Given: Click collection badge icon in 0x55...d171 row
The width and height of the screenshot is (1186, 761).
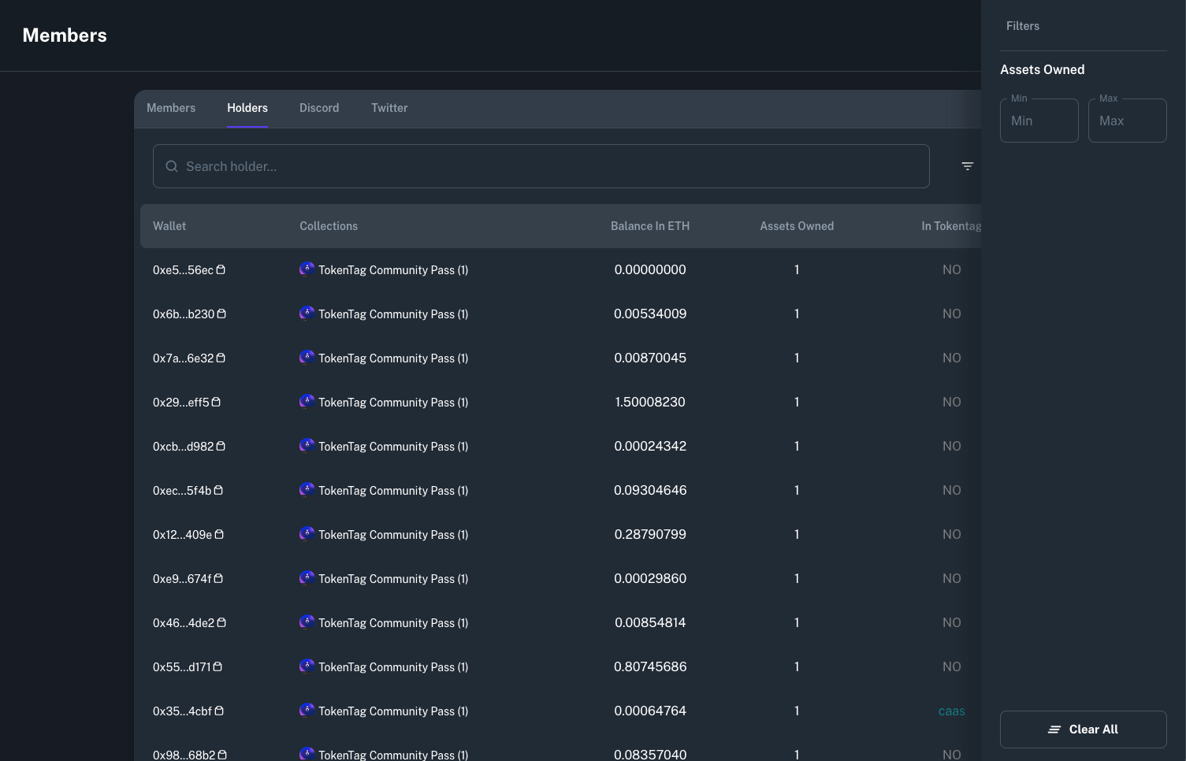Looking at the screenshot, I should (x=307, y=666).
